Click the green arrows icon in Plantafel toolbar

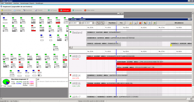pyautogui.click(x=154, y=23)
